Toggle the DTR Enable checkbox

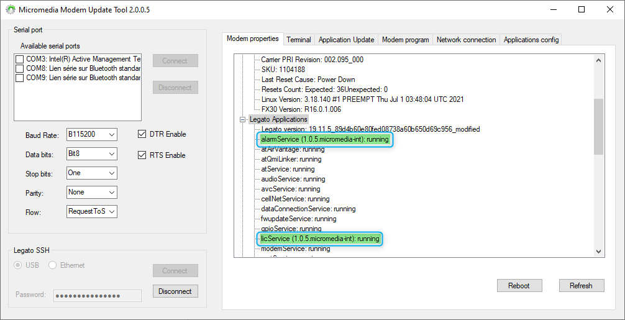142,134
